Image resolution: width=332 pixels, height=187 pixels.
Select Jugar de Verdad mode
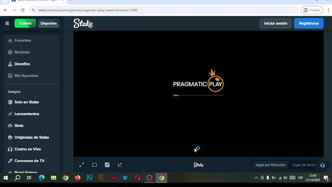point(304,165)
